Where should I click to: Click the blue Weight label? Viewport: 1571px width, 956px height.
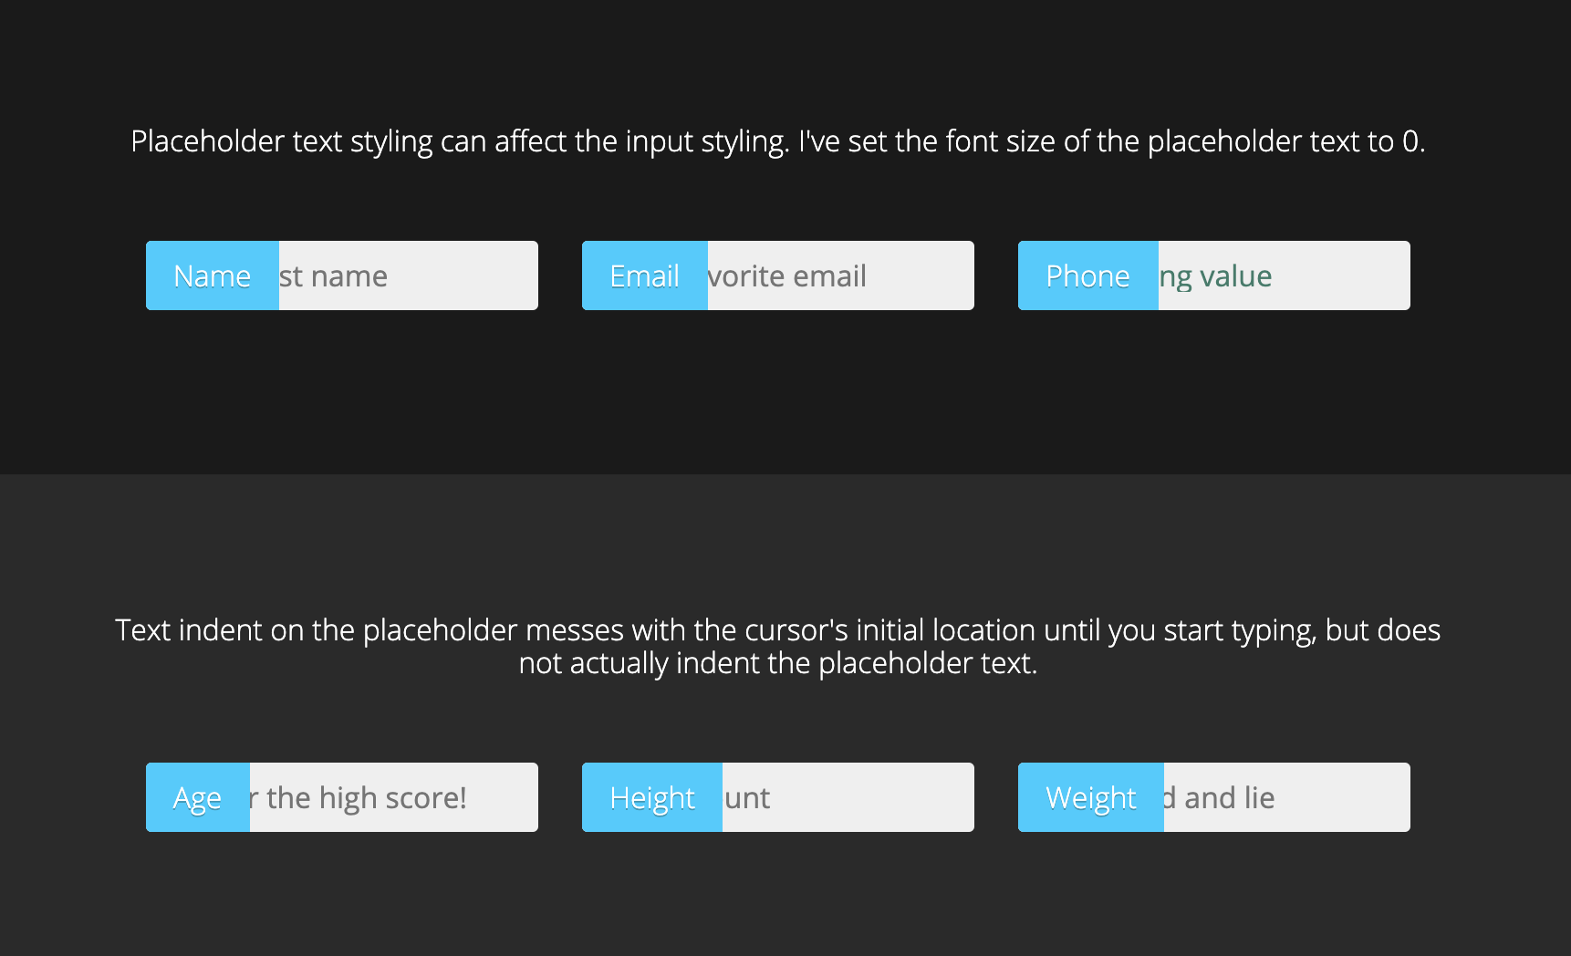tap(1091, 797)
